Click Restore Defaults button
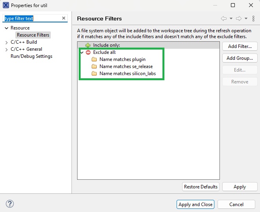 (201, 187)
